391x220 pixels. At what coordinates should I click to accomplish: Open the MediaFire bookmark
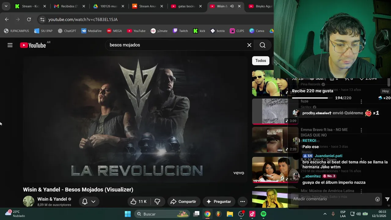91,31
